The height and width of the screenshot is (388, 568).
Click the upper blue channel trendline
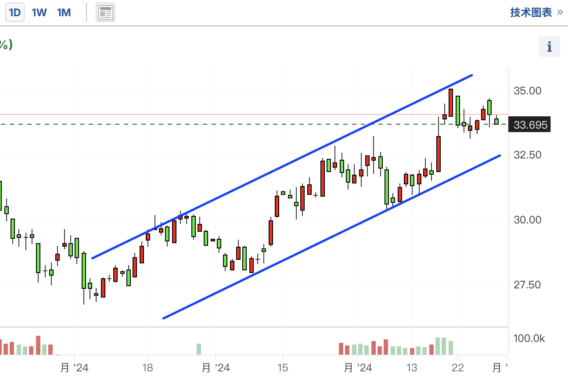(x=282, y=166)
